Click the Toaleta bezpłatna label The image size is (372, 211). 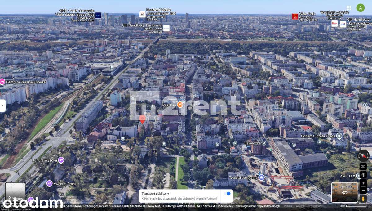tap(243, 177)
